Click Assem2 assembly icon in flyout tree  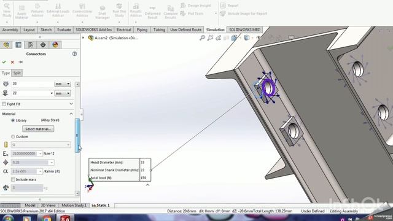tap(91, 38)
